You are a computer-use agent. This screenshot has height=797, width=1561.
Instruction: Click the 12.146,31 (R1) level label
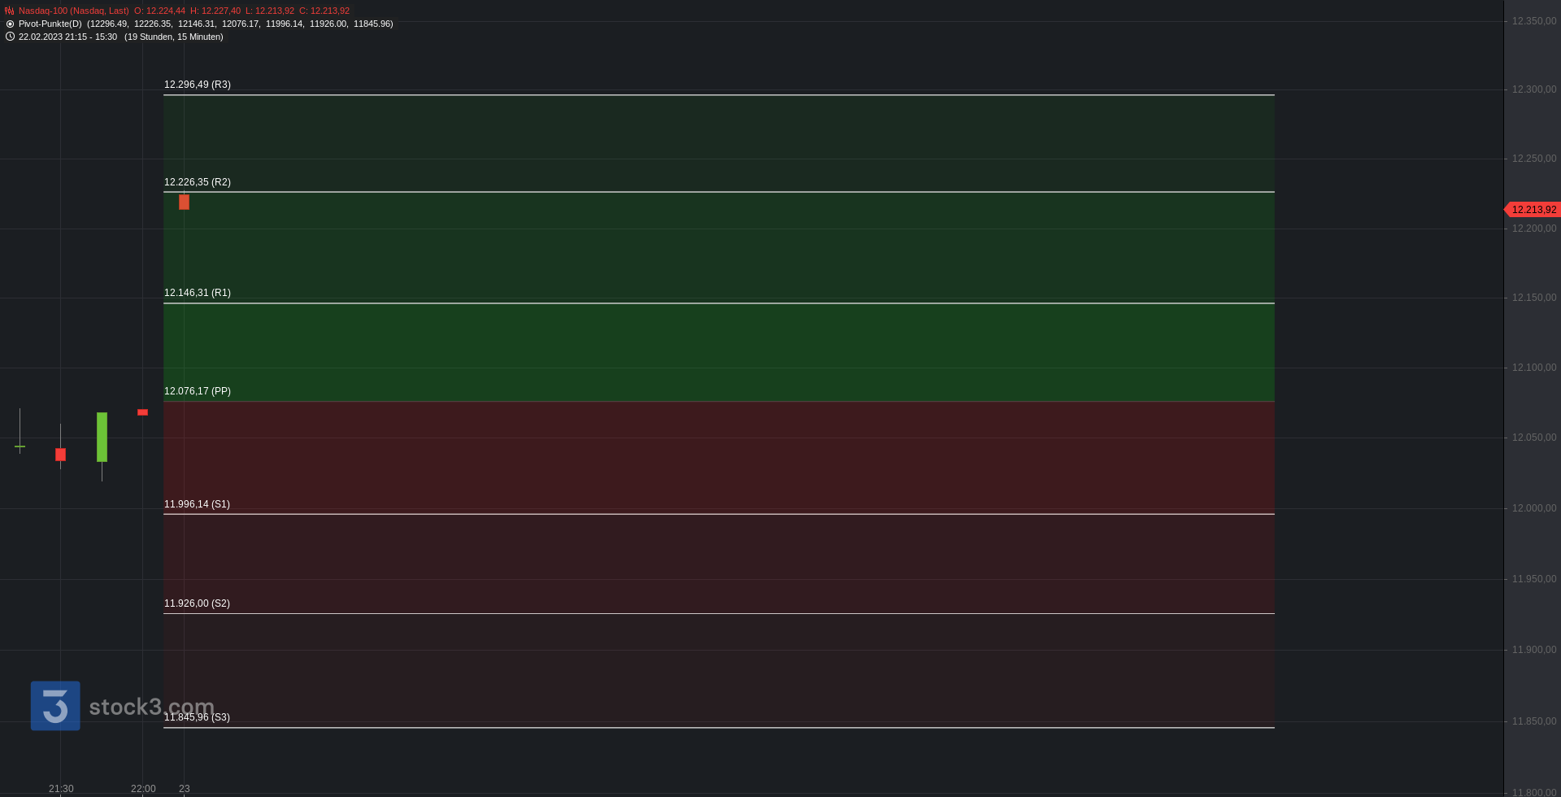198,293
